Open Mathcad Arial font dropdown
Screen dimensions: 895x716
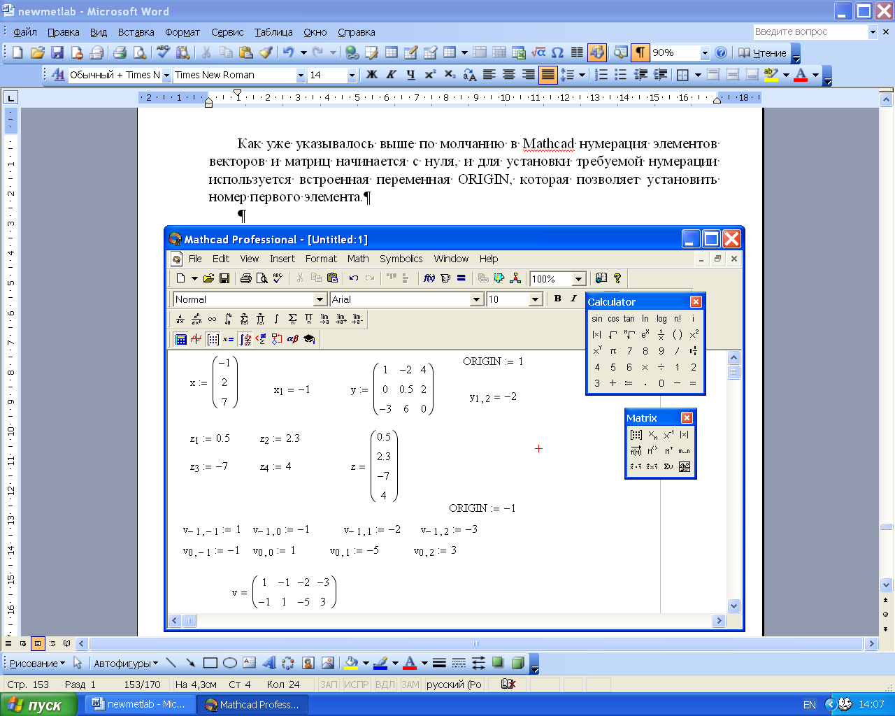pyautogui.click(x=477, y=299)
